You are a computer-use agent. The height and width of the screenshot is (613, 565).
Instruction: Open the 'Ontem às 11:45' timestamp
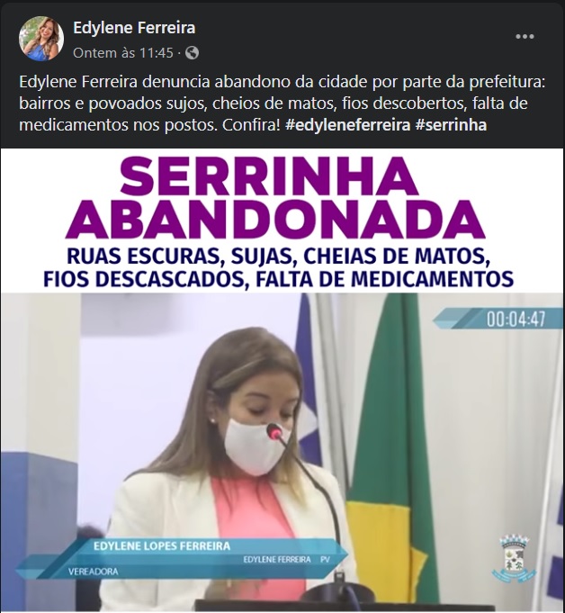pos(123,52)
